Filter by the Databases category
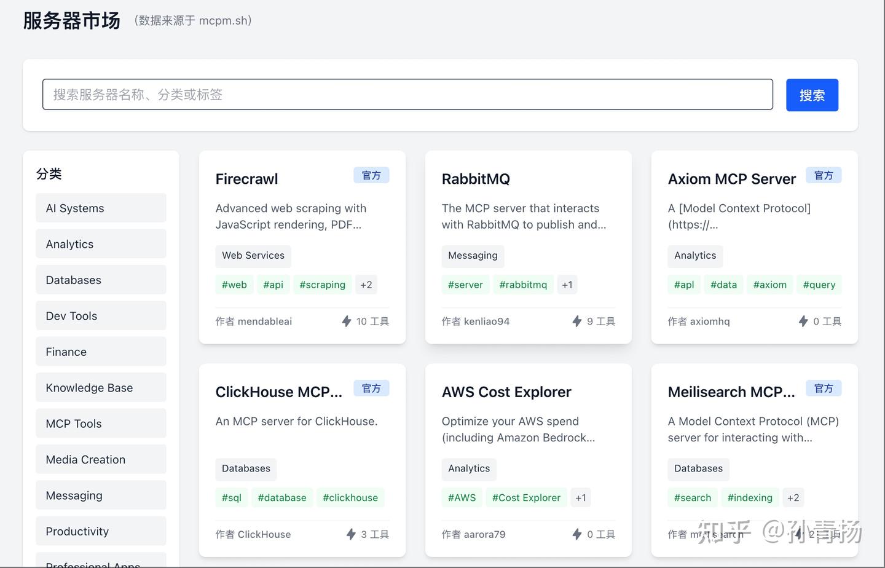Image resolution: width=885 pixels, height=568 pixels. pos(101,280)
